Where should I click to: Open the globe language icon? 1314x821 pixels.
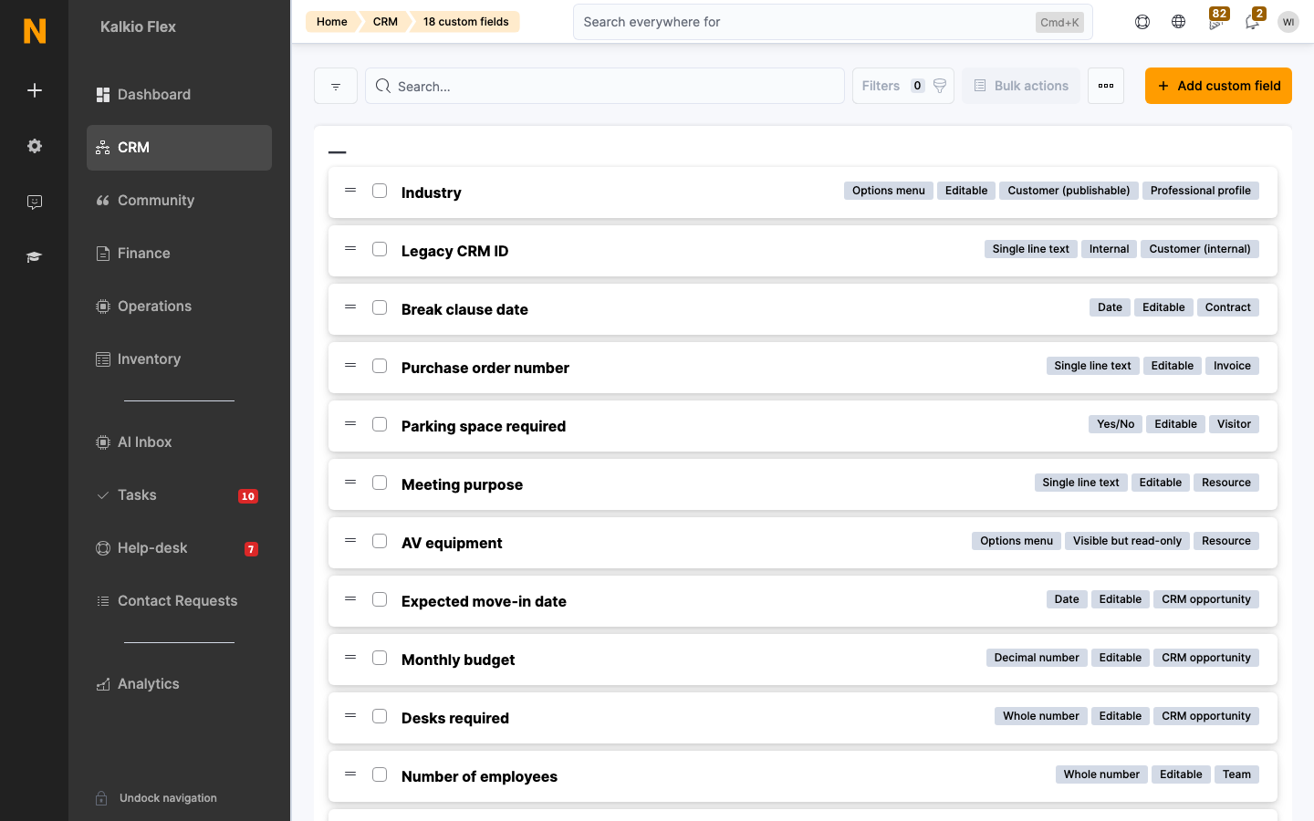(1179, 22)
